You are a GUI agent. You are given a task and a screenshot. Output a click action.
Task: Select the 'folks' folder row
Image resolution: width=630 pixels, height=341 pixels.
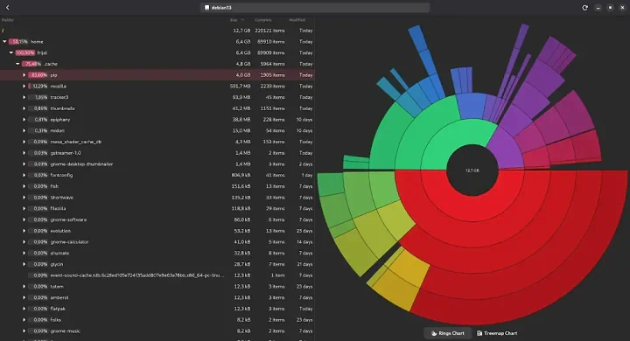click(x=157, y=320)
